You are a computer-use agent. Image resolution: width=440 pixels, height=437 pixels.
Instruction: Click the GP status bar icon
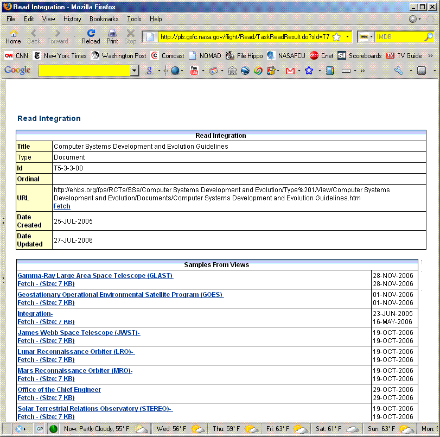[x=40, y=429]
